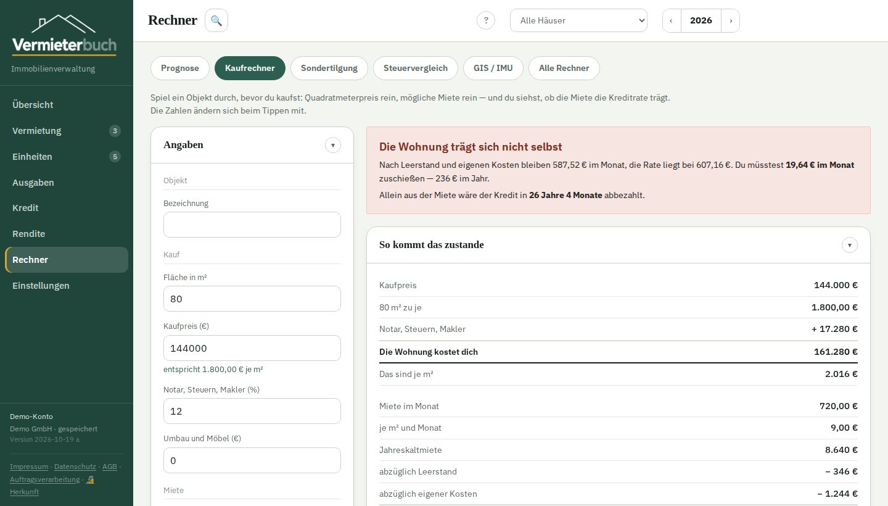The image size is (888, 506).
Task: Click the magnifier search icon beside Rechner
Action: 216,20
